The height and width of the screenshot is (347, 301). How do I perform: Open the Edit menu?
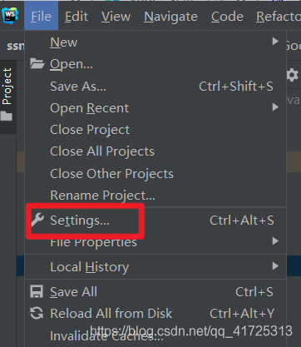(x=76, y=17)
